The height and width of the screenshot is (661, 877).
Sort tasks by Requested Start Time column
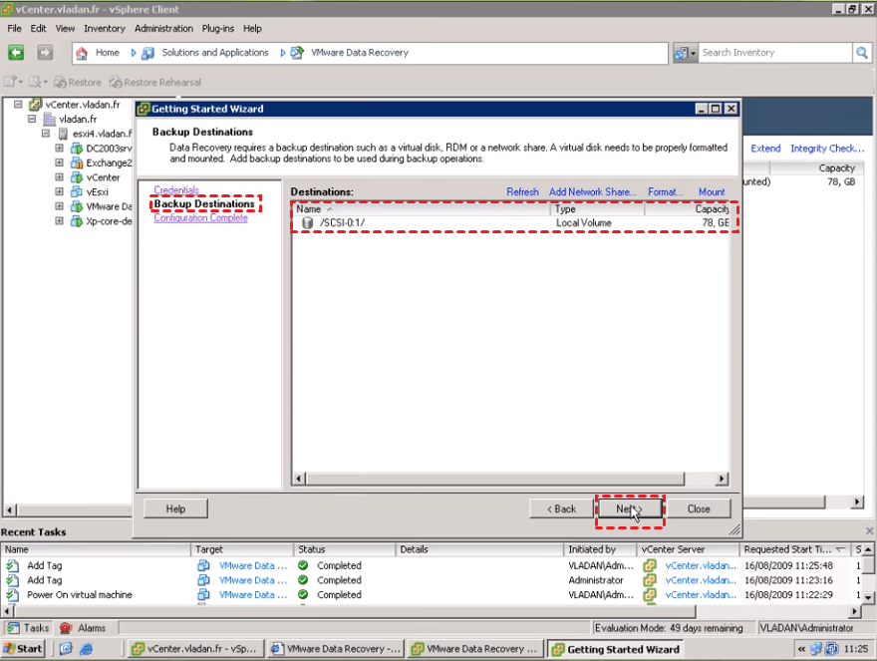pos(795,549)
